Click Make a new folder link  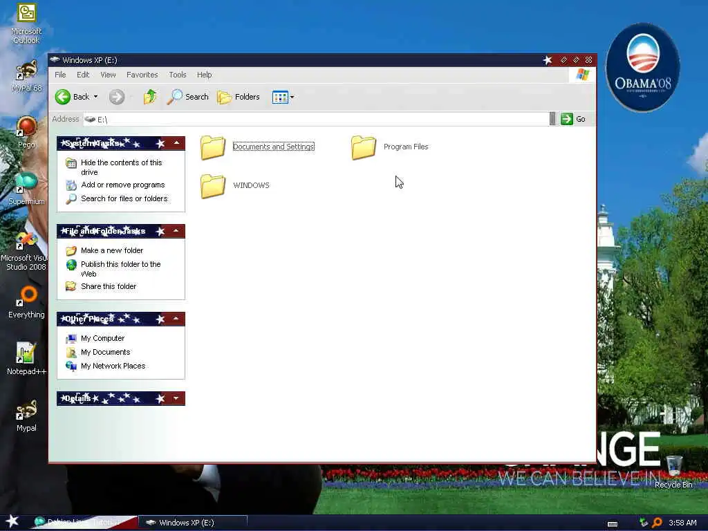click(112, 250)
